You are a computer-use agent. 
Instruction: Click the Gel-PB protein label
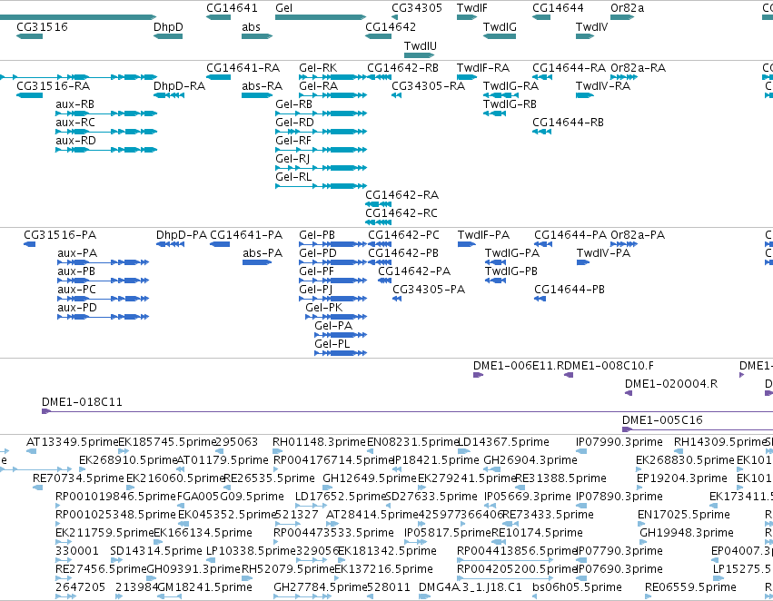pyautogui.click(x=317, y=235)
